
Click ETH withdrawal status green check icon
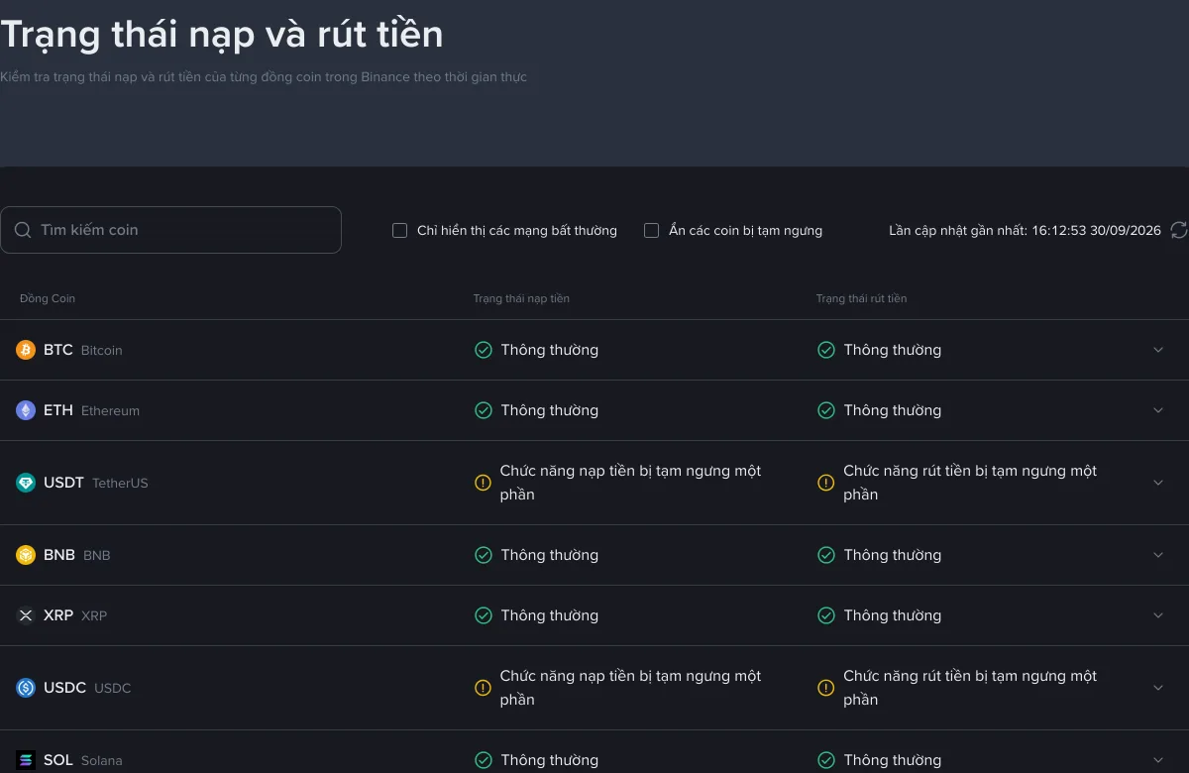[826, 410]
